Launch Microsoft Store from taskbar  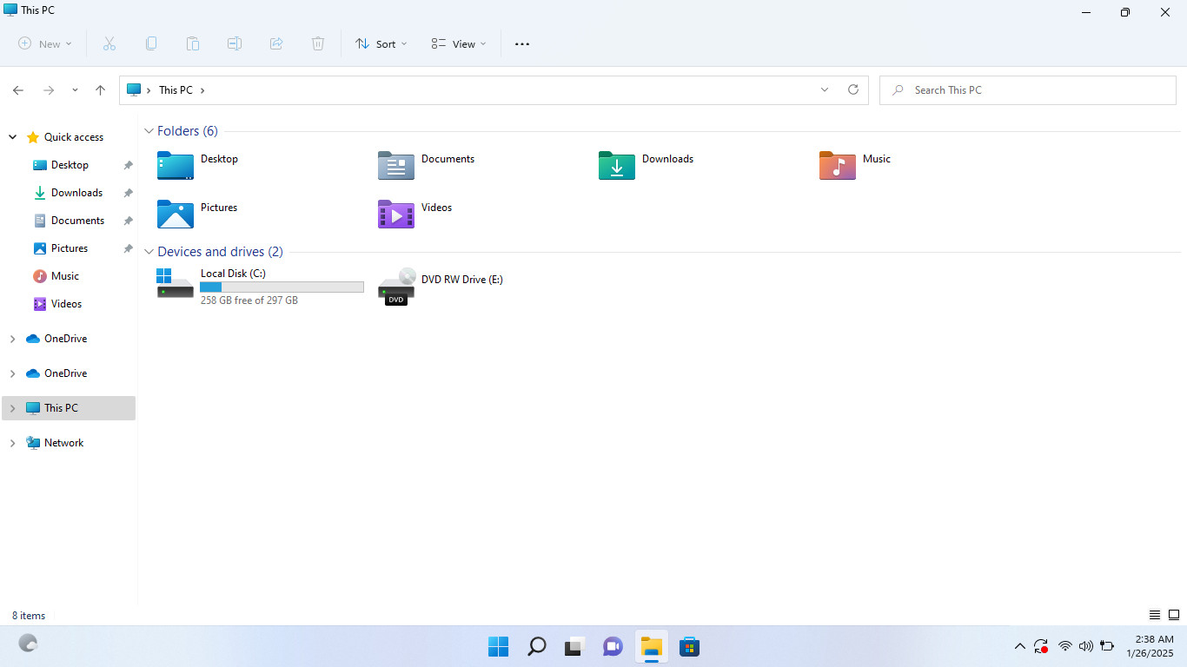[690, 647]
